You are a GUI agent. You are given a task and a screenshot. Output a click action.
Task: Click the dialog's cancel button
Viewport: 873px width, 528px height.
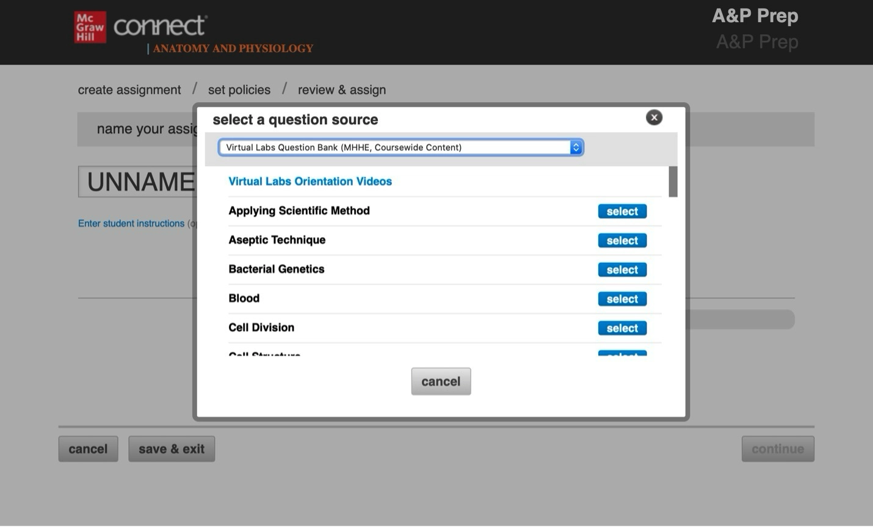[x=441, y=381]
